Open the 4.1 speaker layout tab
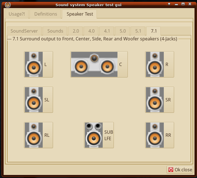 tap(107, 31)
